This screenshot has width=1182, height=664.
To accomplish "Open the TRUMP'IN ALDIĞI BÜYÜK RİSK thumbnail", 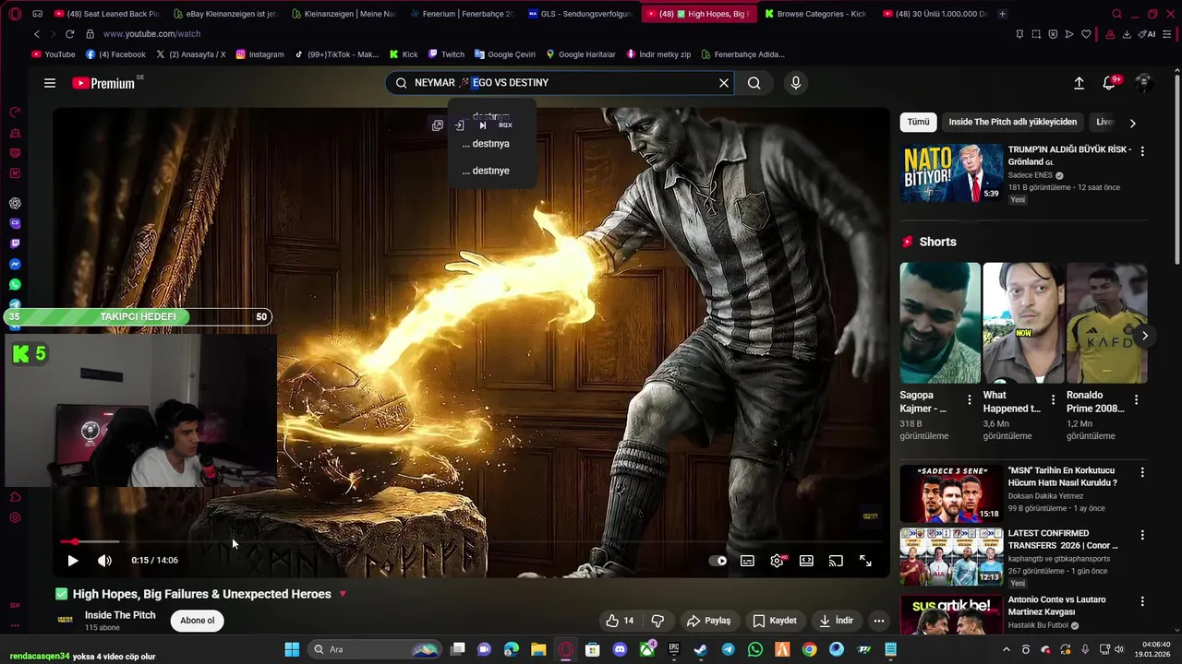I will tap(951, 172).
